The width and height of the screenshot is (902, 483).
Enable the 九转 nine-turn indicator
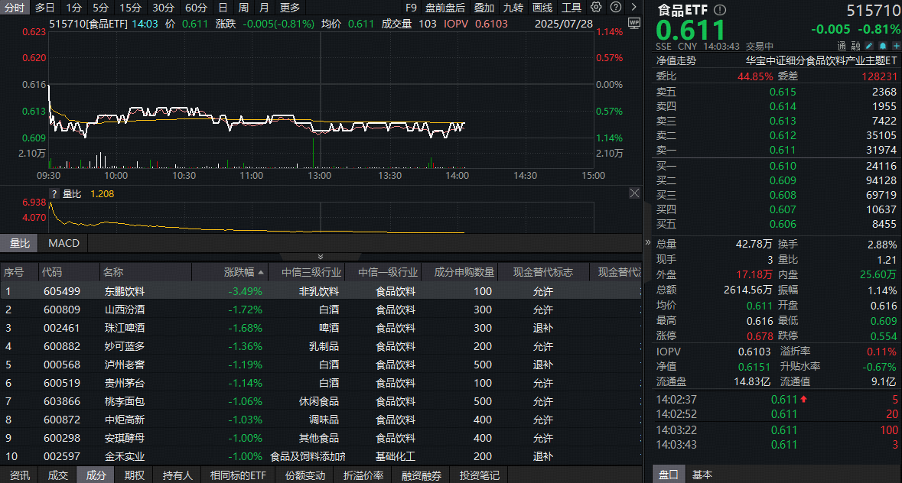[513, 7]
